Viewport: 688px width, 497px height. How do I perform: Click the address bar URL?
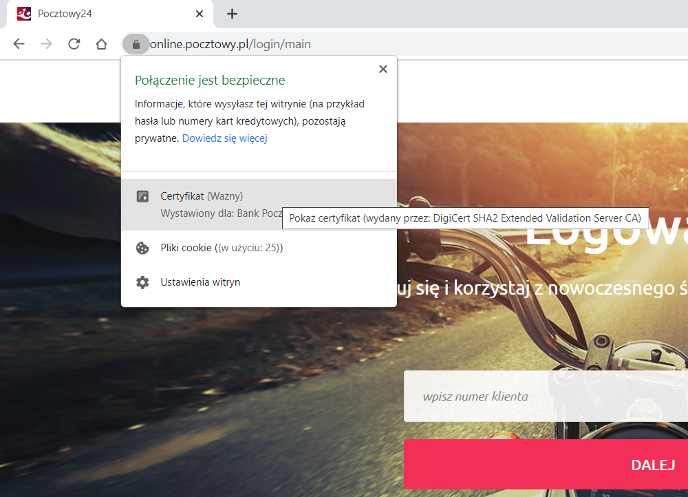230,44
